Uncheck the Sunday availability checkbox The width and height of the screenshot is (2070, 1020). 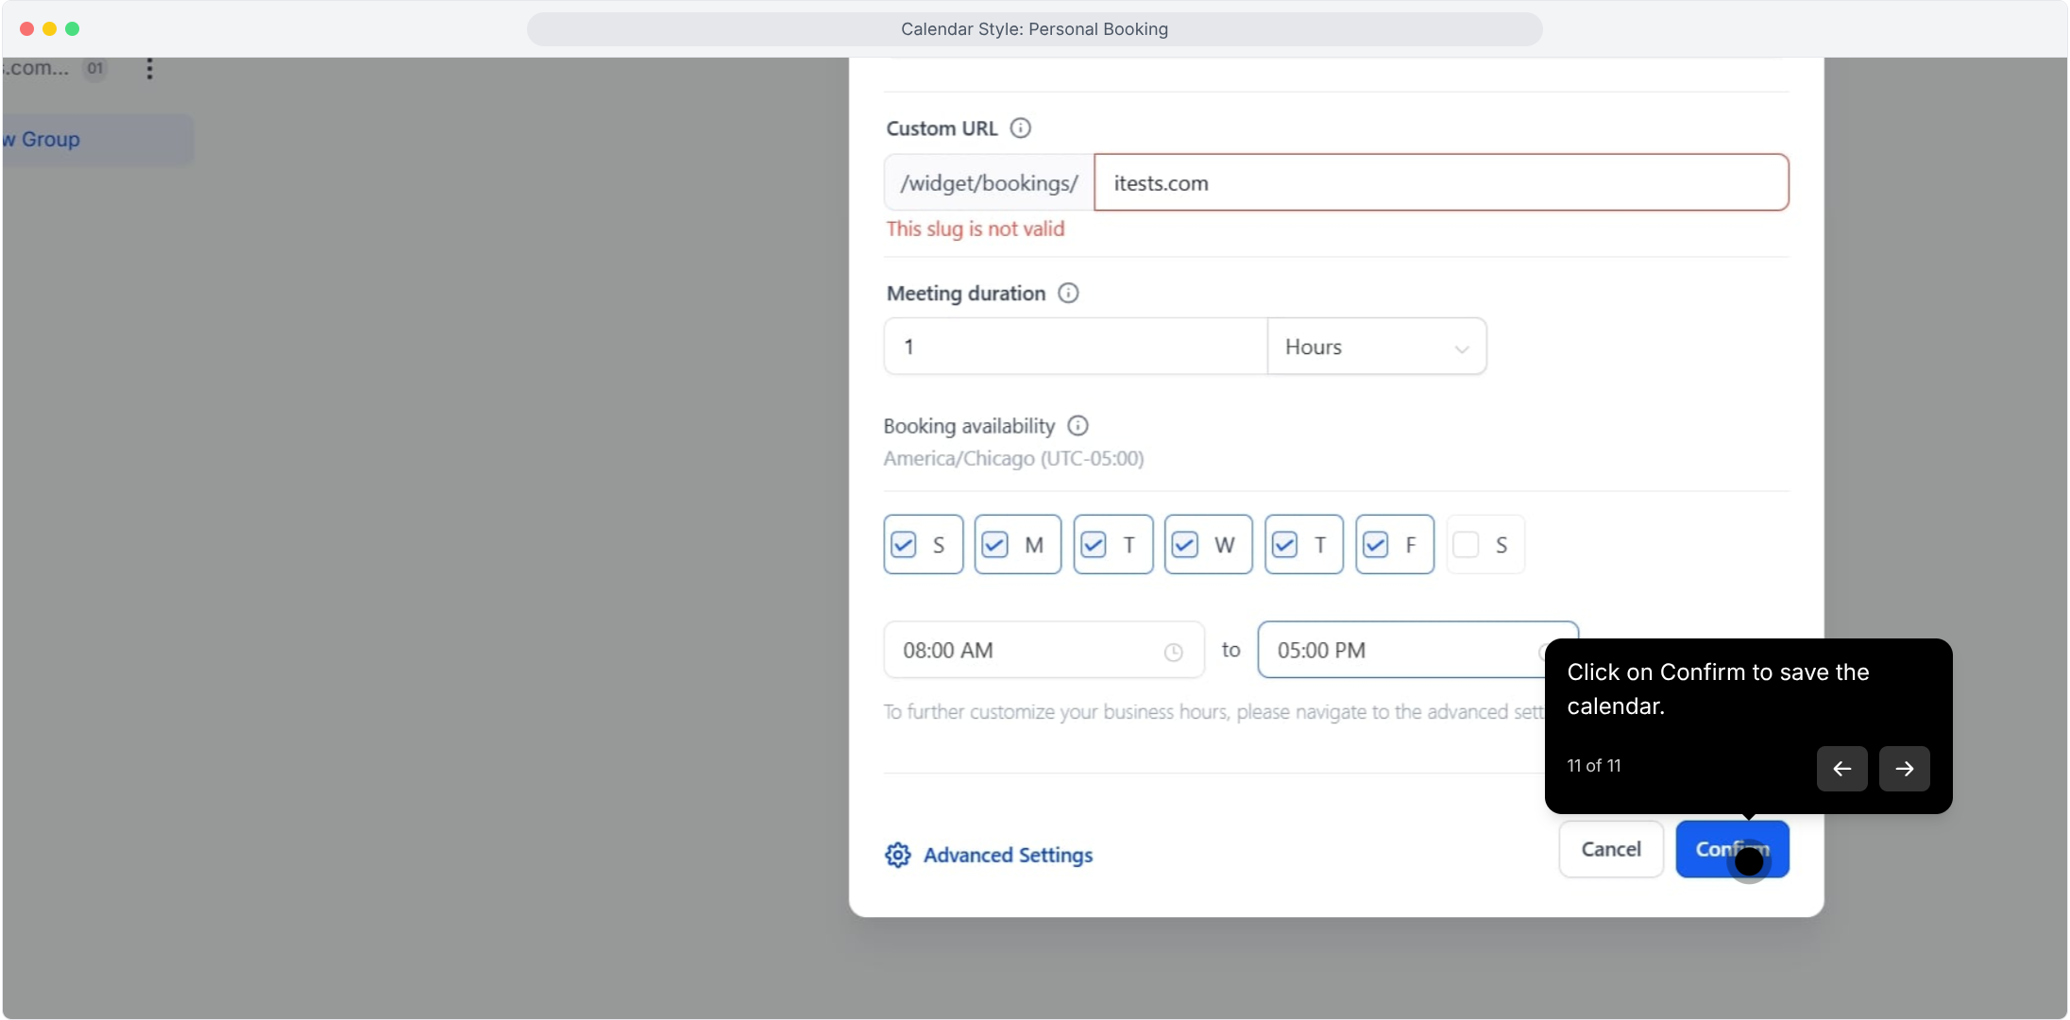[904, 545]
